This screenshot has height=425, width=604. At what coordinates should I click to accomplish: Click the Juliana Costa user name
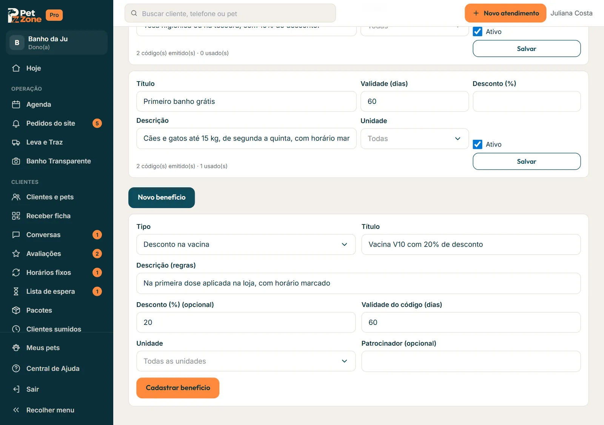(x=572, y=13)
